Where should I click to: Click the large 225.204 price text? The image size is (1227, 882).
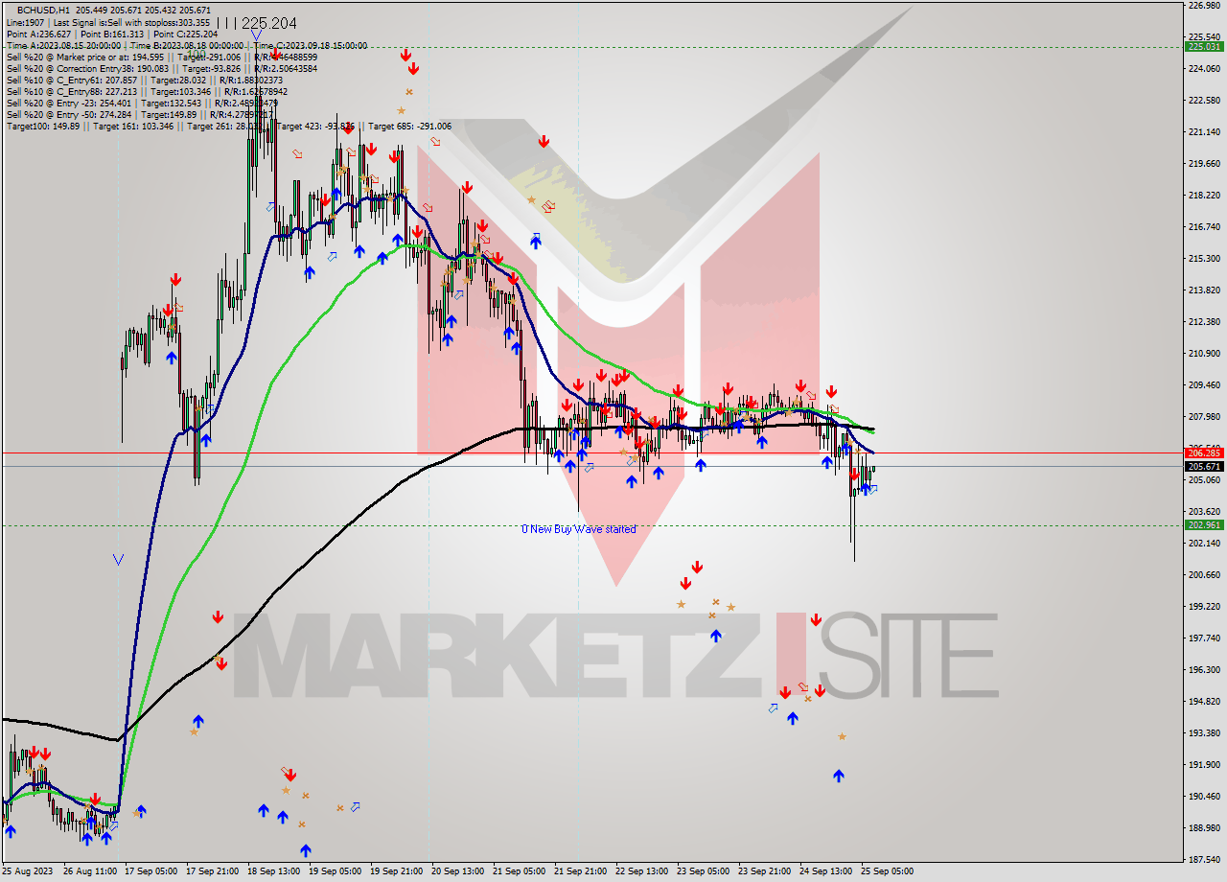pos(269,22)
